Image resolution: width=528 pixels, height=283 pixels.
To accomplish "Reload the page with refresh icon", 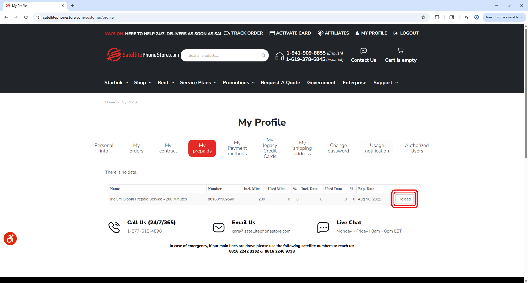I will coord(26,17).
